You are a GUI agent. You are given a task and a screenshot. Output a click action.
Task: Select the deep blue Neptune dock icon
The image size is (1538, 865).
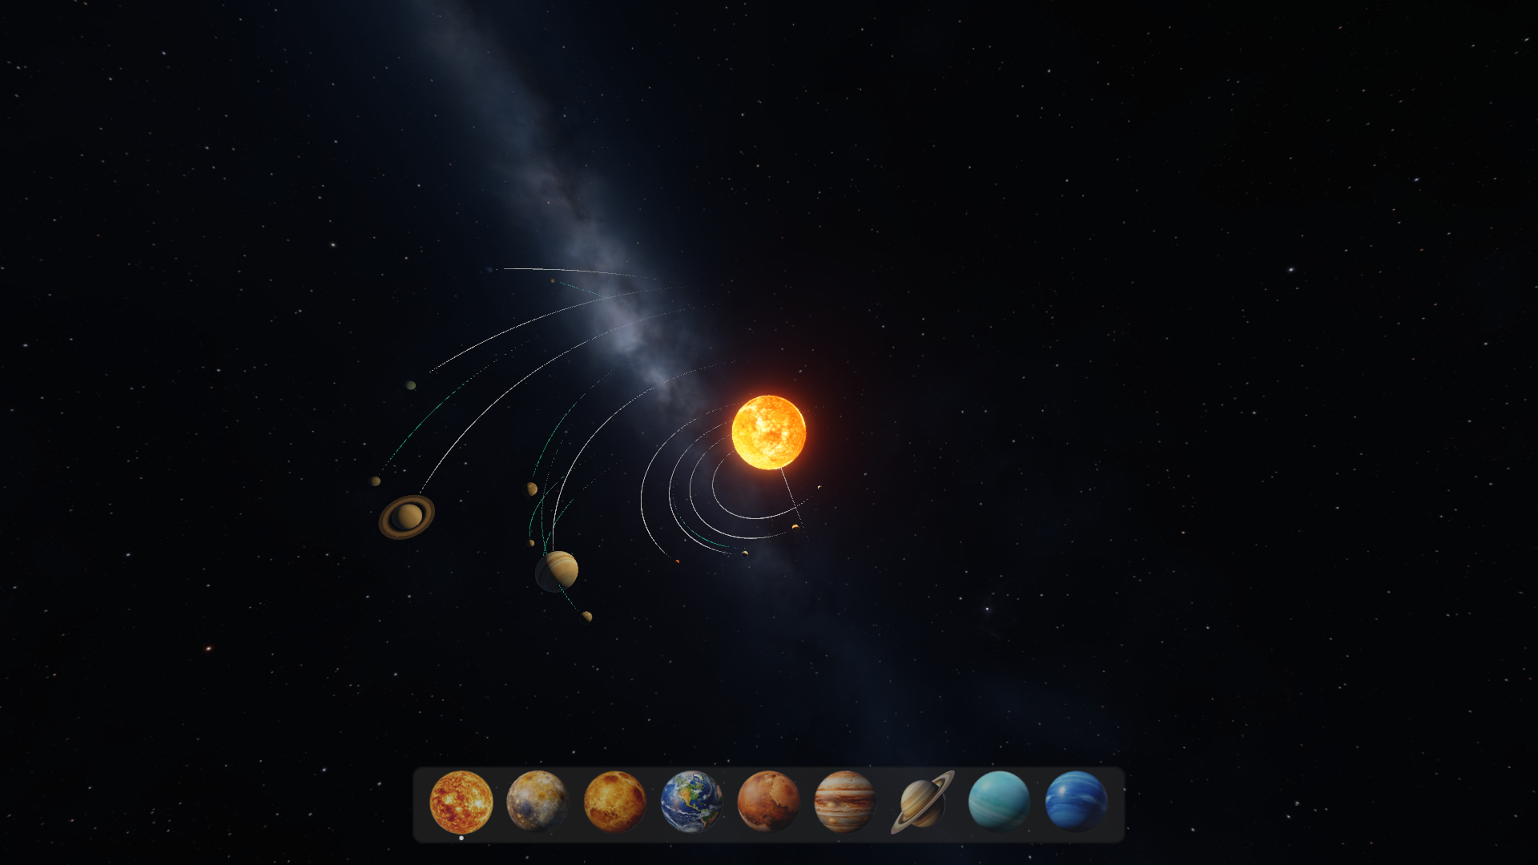click(x=1076, y=802)
